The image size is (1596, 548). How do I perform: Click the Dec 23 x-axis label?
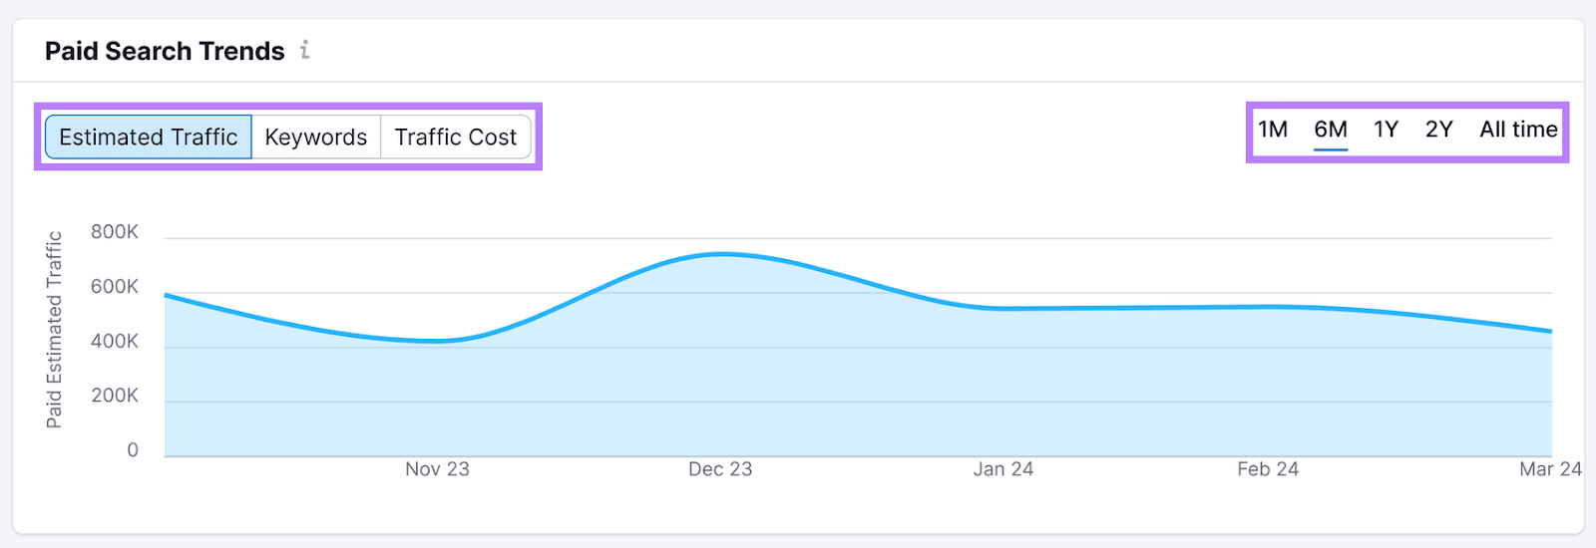pyautogui.click(x=720, y=469)
